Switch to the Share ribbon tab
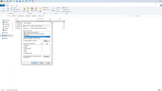Screen dimensions: 162x91 pyautogui.click(x=12, y=6)
